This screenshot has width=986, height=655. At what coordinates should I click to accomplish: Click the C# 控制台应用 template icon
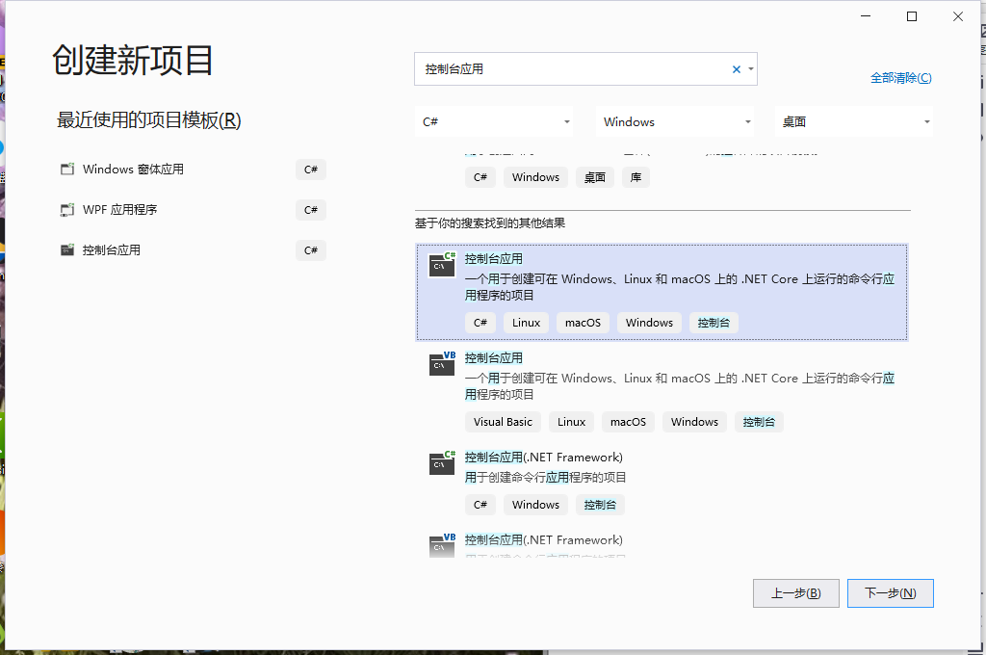click(441, 264)
